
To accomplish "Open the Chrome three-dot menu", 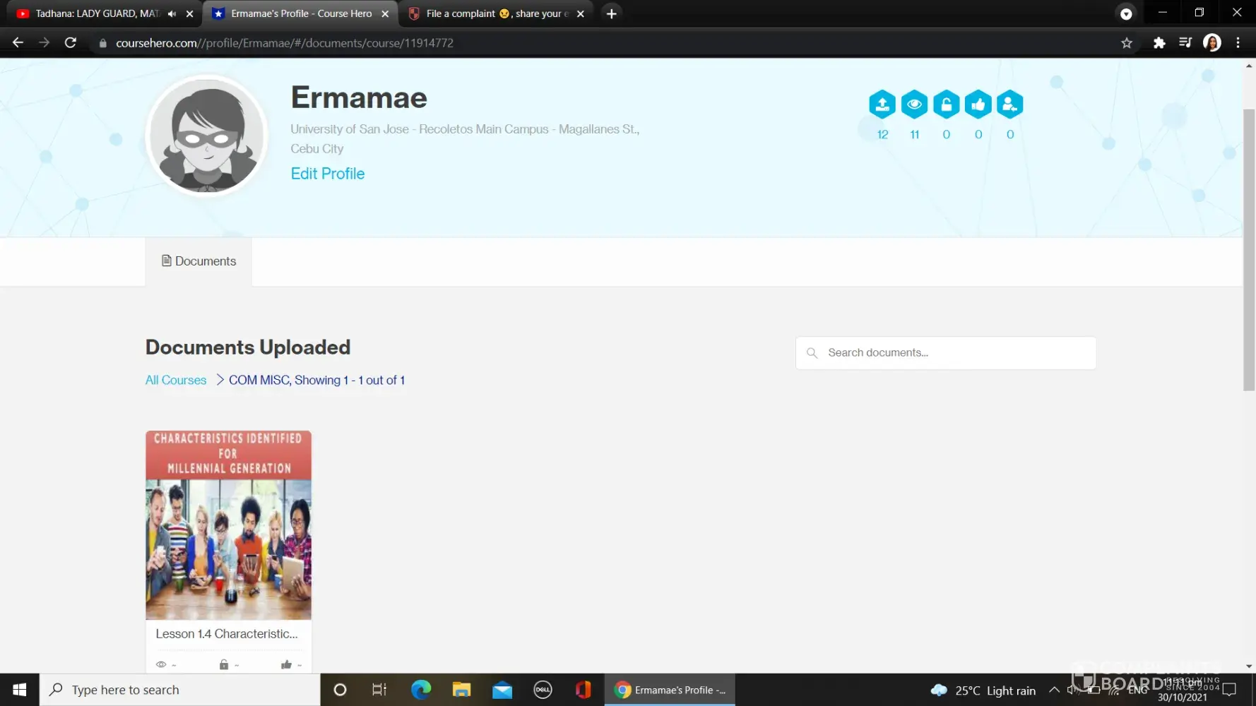I will (1238, 43).
